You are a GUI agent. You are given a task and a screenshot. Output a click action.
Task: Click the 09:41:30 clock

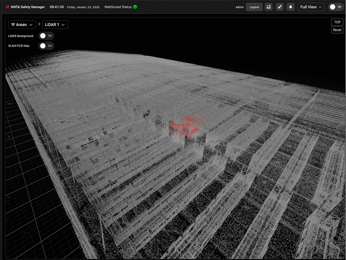pos(57,7)
